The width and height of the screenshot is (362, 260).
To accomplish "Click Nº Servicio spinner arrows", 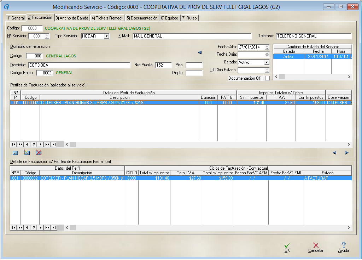I will pyautogui.click(x=47, y=36).
